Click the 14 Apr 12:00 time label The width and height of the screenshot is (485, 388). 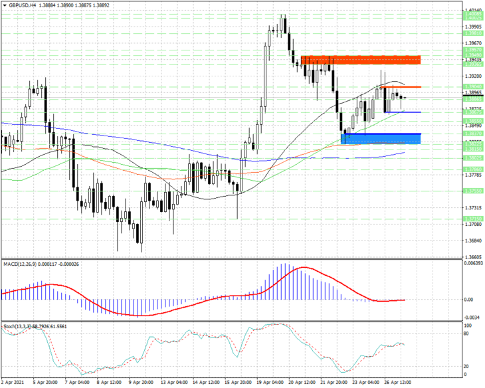(206, 383)
